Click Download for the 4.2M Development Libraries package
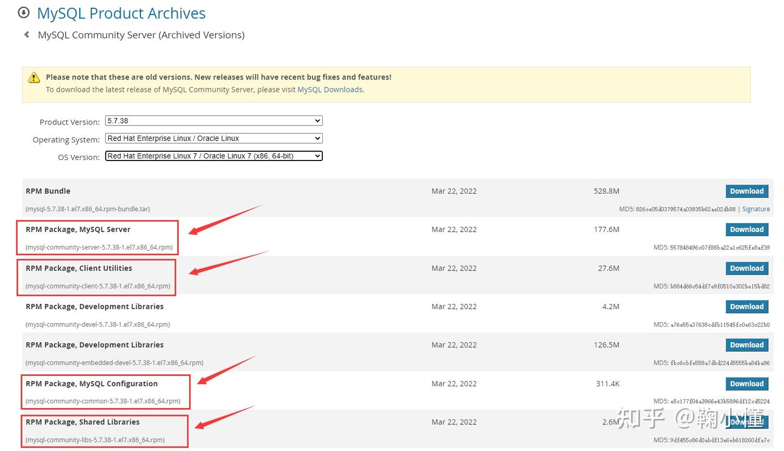 coord(747,307)
